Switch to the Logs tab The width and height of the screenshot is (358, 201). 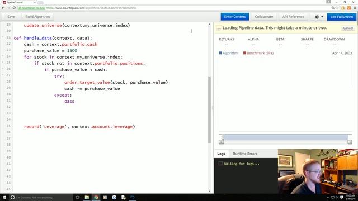(x=222, y=154)
